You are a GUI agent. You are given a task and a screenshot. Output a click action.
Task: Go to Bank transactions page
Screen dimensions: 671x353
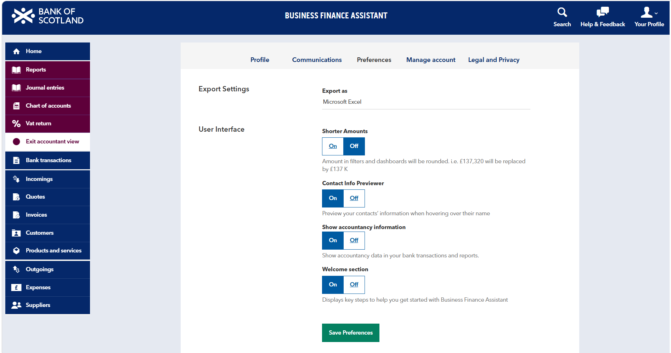[47, 160]
